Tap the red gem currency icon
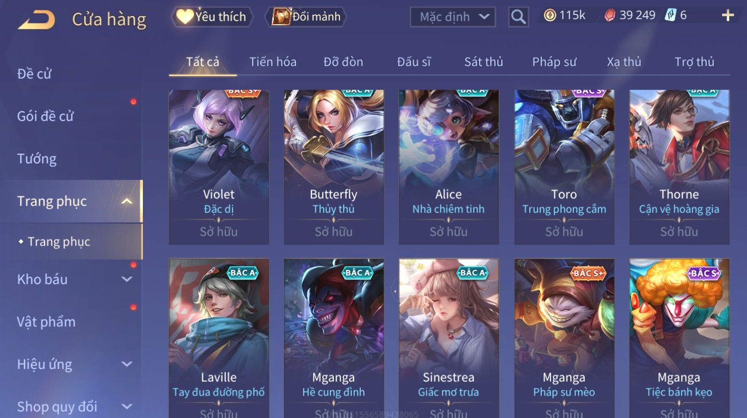 click(x=610, y=16)
